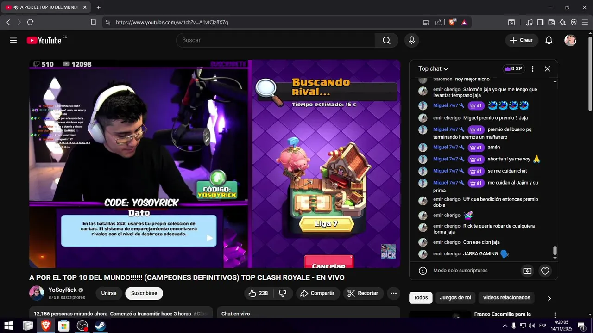Show next filter chips with the arrow
Viewport: 593px width, 333px height.
(549, 298)
